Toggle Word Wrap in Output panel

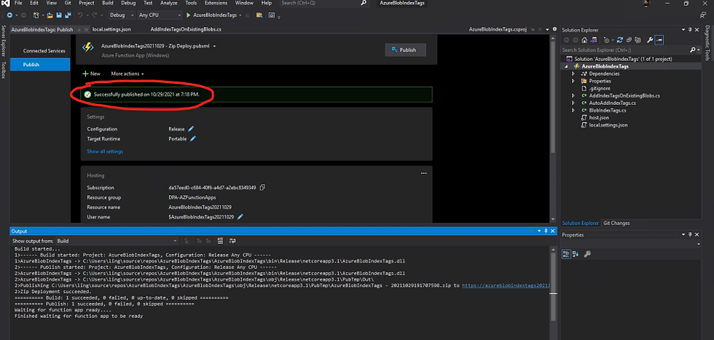(232, 241)
